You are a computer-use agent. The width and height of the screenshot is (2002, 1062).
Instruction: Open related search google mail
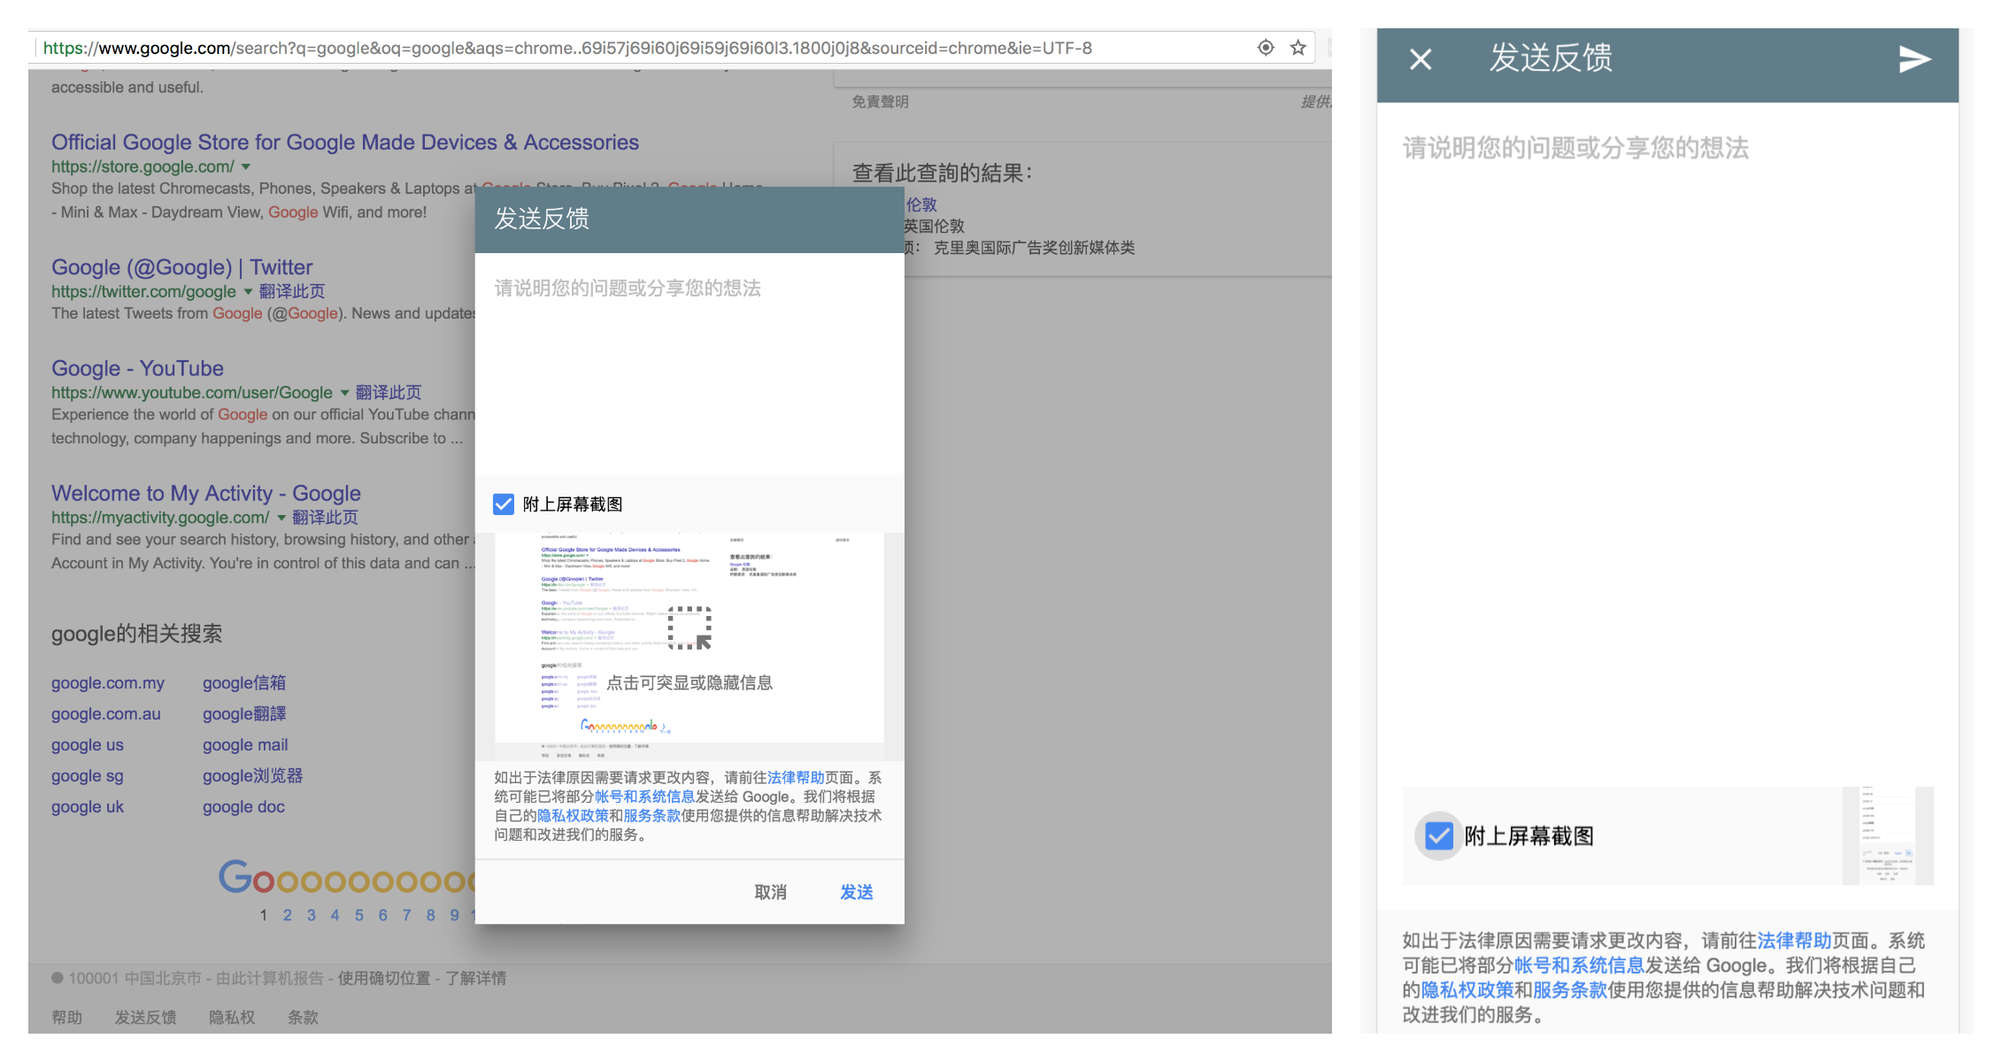[x=245, y=745]
